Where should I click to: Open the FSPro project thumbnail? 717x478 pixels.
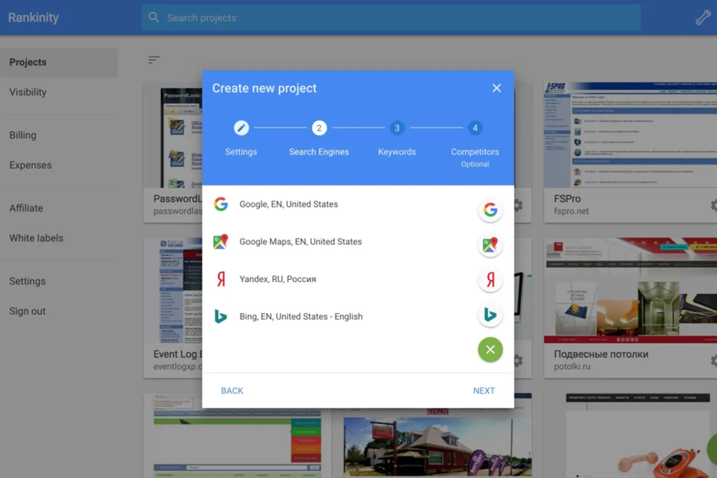point(630,135)
